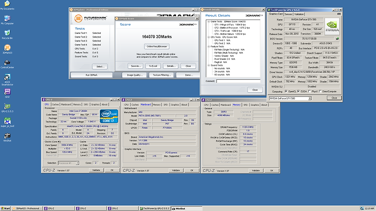Click Image Quality button
The width and height of the screenshot is (376, 211).
pyautogui.click(x=134, y=75)
